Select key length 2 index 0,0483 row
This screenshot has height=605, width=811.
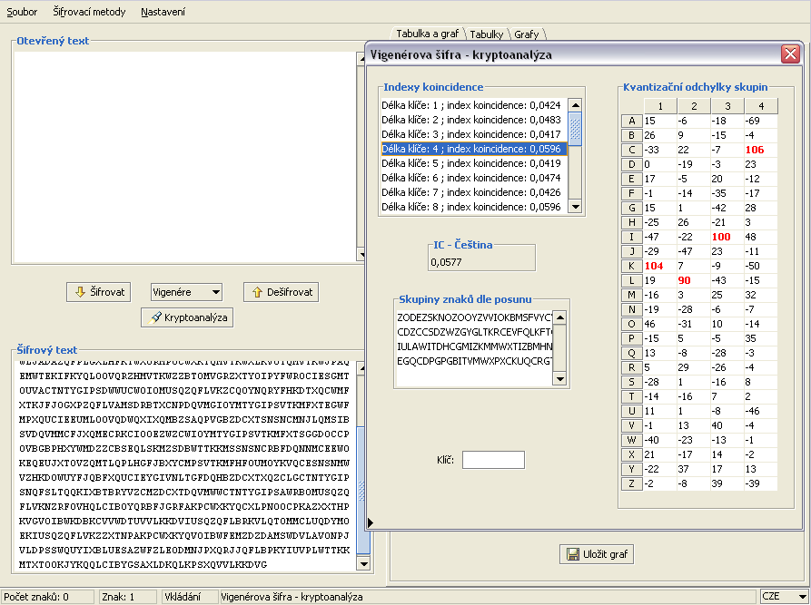474,120
